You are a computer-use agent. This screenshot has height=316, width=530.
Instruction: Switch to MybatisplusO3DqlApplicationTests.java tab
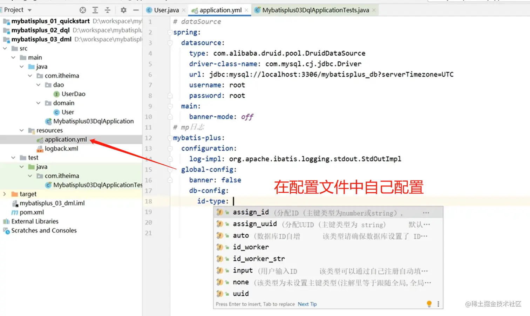click(x=315, y=10)
